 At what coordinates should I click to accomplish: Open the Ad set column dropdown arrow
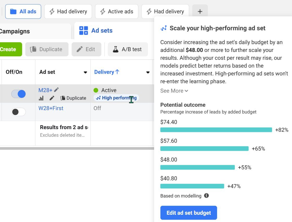click(x=85, y=72)
